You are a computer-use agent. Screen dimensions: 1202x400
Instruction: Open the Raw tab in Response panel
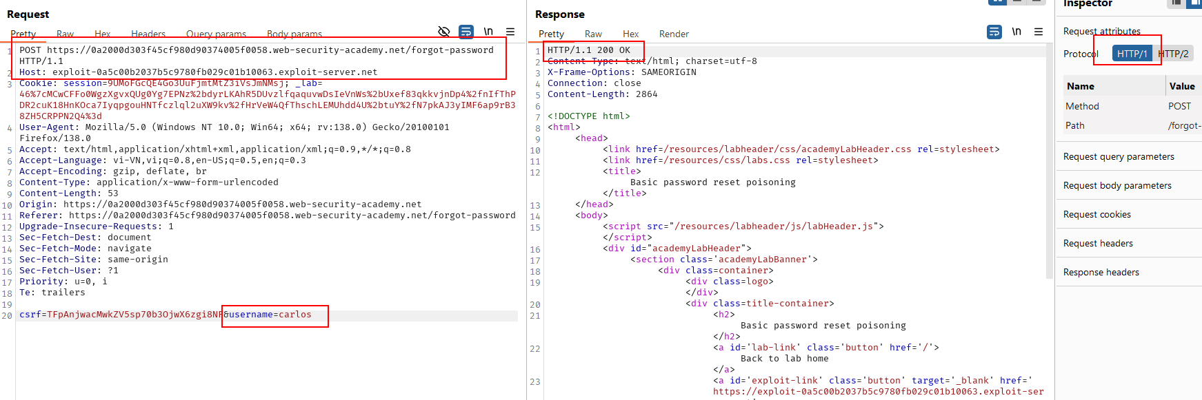point(593,34)
